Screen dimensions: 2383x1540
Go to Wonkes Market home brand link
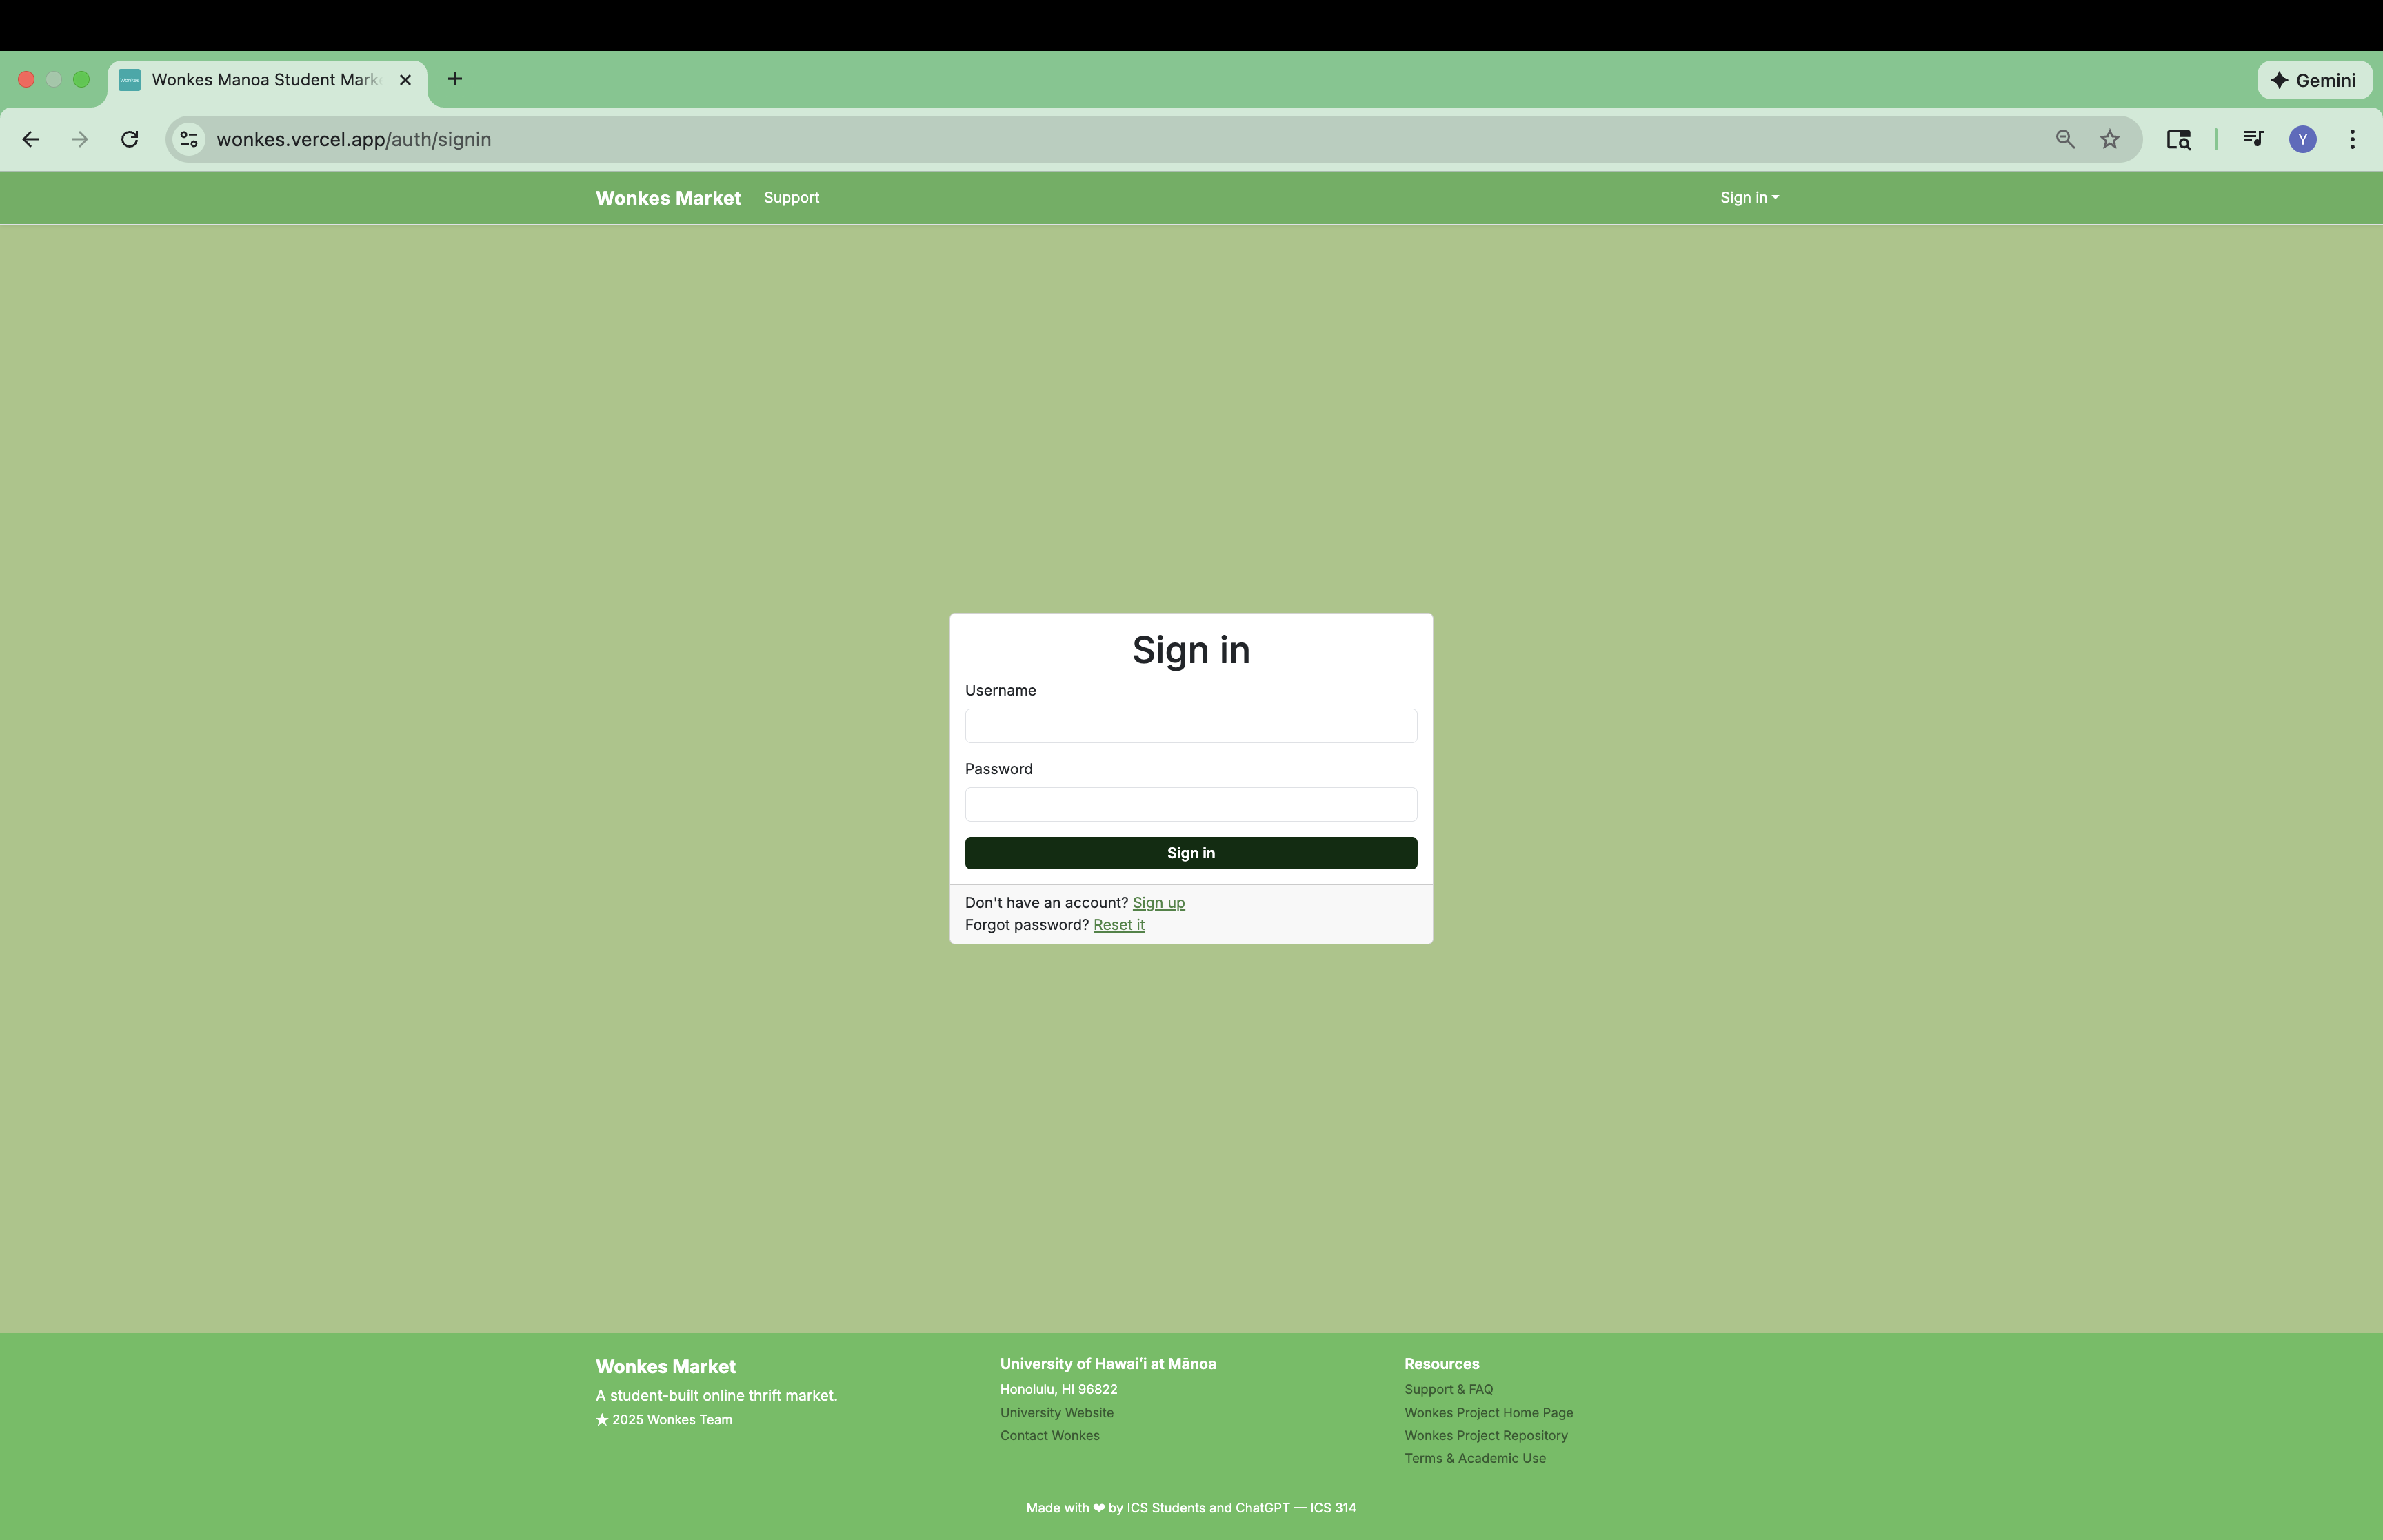click(x=668, y=198)
